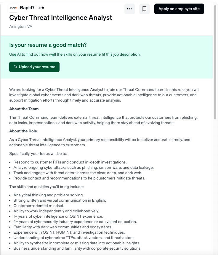The width and height of the screenshot is (218, 255).
Task: Expand the more actions menu for this job
Action: pyautogui.click(x=129, y=9)
